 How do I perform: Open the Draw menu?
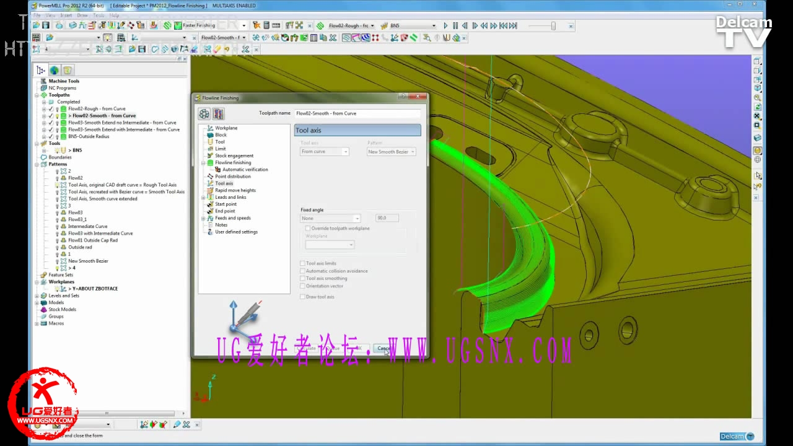pyautogui.click(x=82, y=15)
